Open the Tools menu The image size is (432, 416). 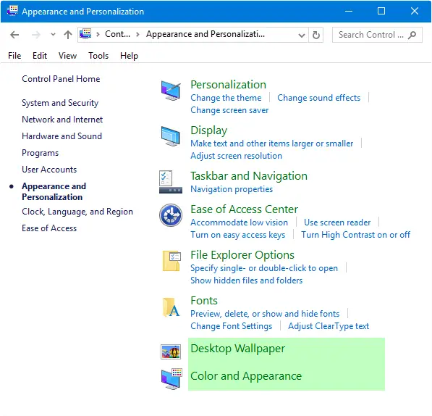tap(98, 56)
